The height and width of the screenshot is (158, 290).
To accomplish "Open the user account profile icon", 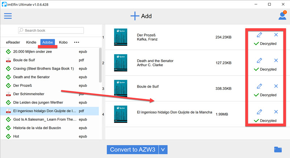I will 282,16.
